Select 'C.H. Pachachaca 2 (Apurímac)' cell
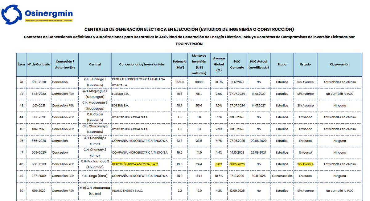 (95, 164)
